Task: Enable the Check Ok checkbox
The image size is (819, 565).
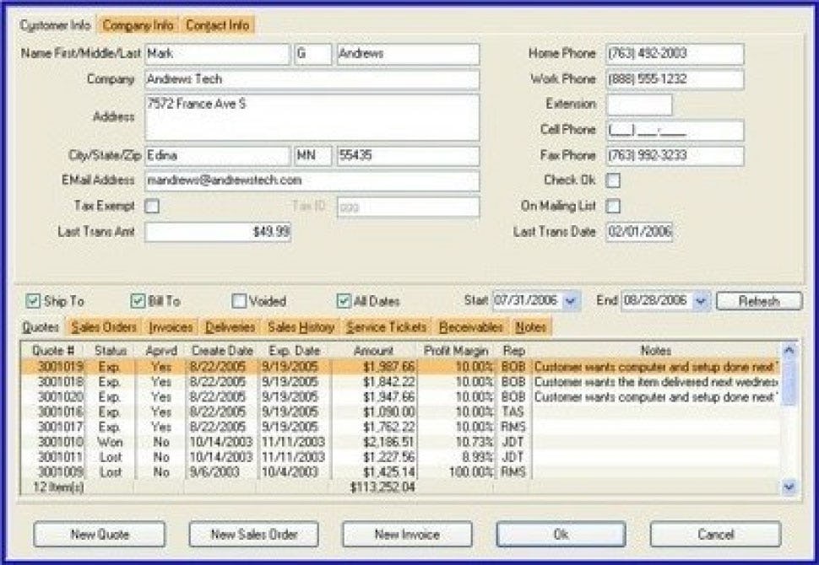Action: (x=613, y=180)
